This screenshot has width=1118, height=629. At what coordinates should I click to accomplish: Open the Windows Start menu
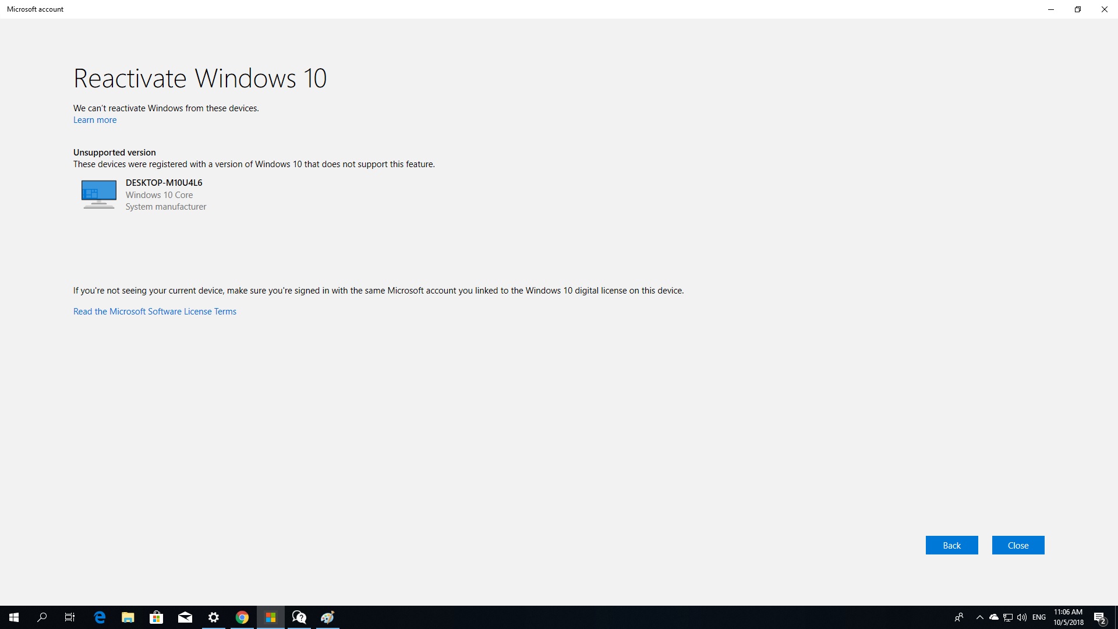click(x=14, y=617)
